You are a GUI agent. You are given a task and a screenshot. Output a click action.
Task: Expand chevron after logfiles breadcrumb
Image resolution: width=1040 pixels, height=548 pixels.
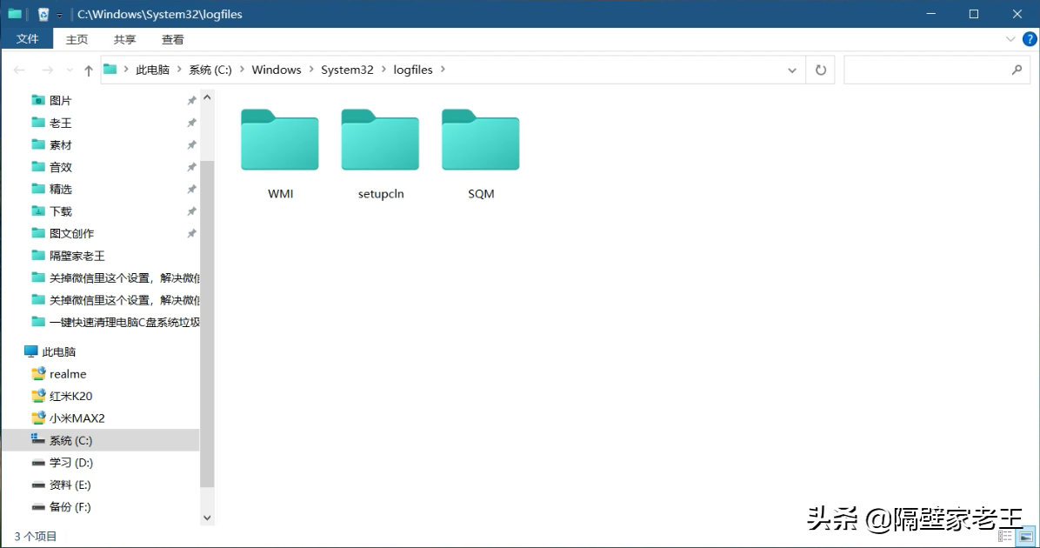[x=443, y=69]
